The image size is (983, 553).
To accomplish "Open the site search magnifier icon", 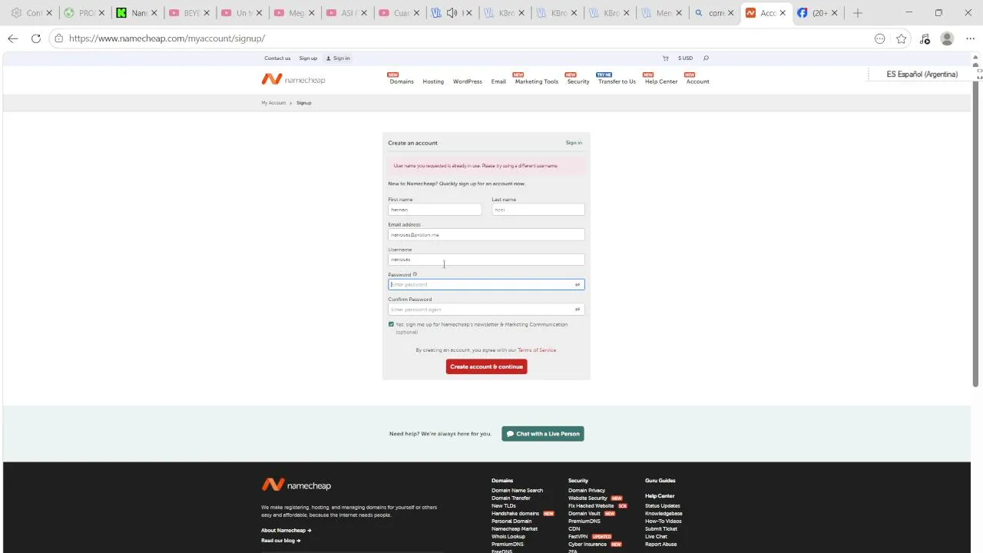I will coord(706,58).
